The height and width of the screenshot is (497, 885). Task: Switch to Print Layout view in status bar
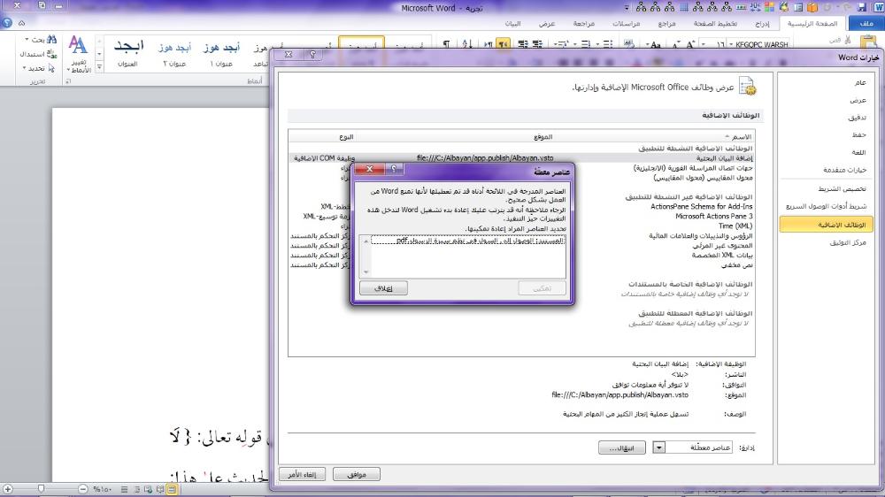[x=172, y=489]
